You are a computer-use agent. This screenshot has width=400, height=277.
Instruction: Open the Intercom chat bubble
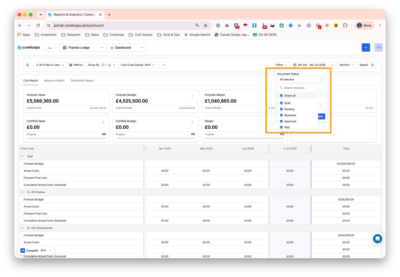(x=378, y=238)
